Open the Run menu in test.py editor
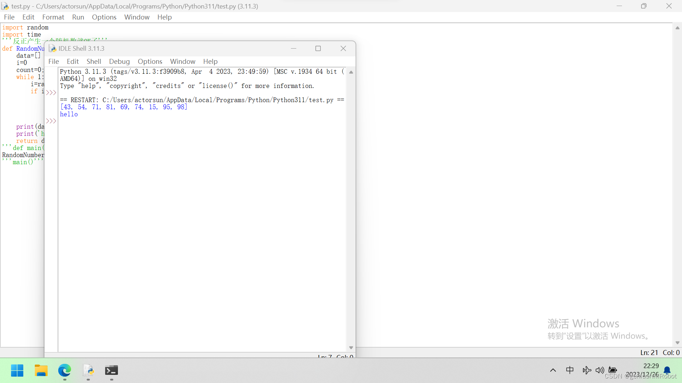682x383 pixels. (78, 17)
